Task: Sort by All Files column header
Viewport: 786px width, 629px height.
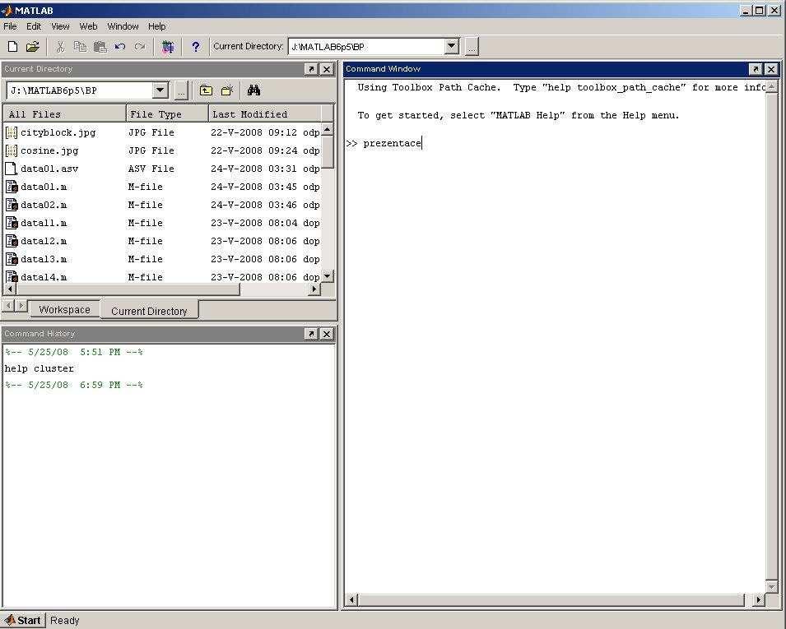Action: 65,114
